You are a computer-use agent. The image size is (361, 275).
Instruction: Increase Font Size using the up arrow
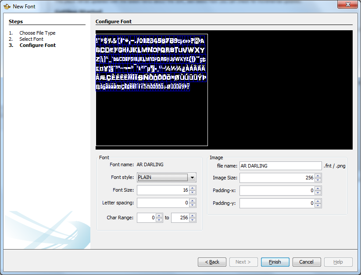193,188
